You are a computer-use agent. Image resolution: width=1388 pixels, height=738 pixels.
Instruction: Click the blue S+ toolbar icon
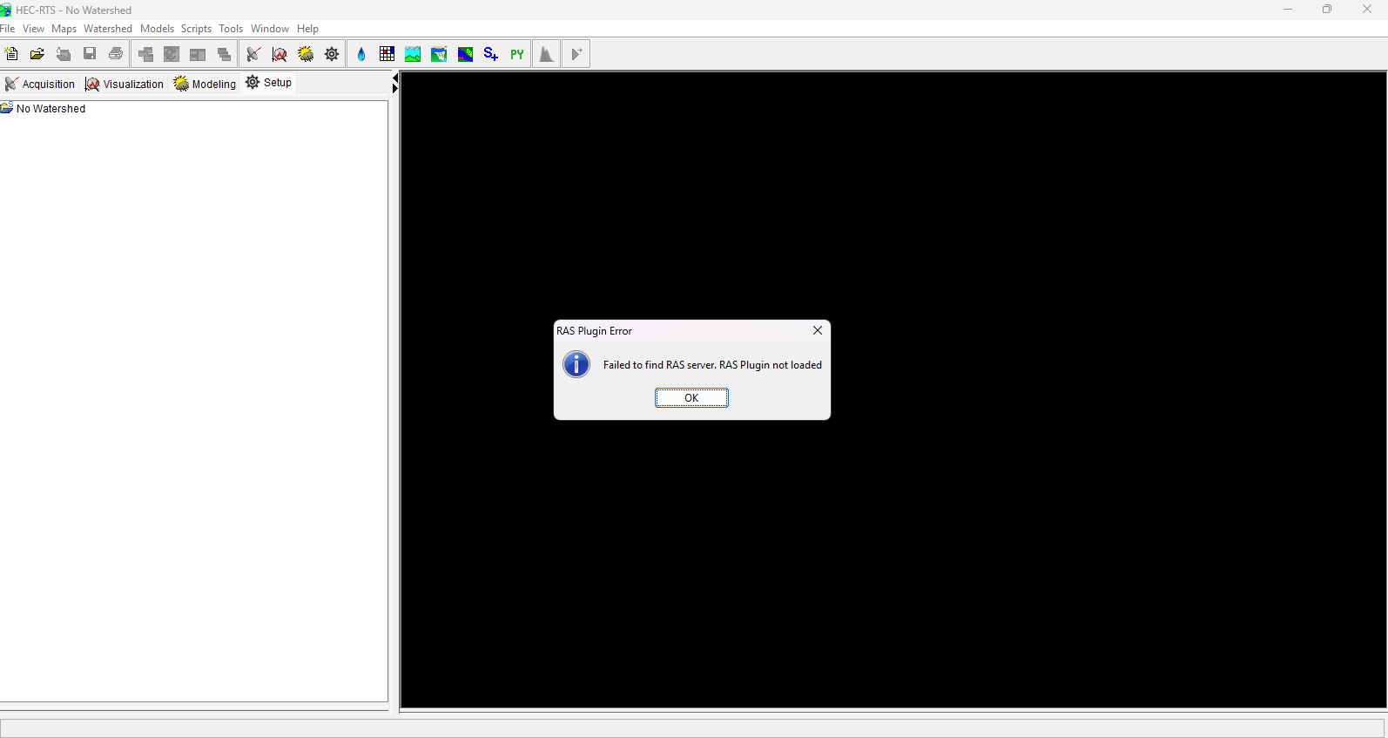(x=491, y=54)
